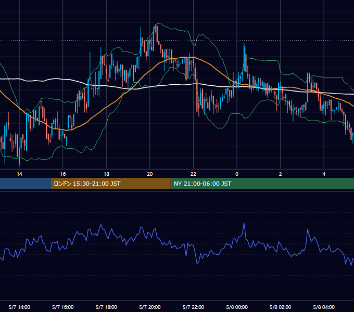
Task: Click the 5/7 20:00 label on the indicator axis
Action: (x=150, y=307)
